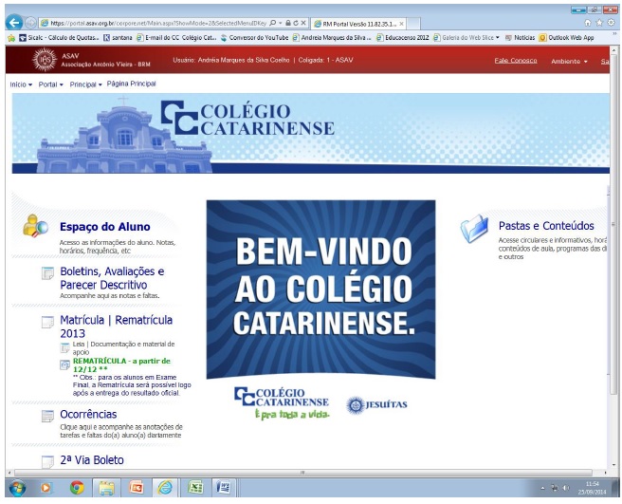Click the document icon beside 2ª Via Boleto
This screenshot has height=504, width=622.
pos(47,461)
